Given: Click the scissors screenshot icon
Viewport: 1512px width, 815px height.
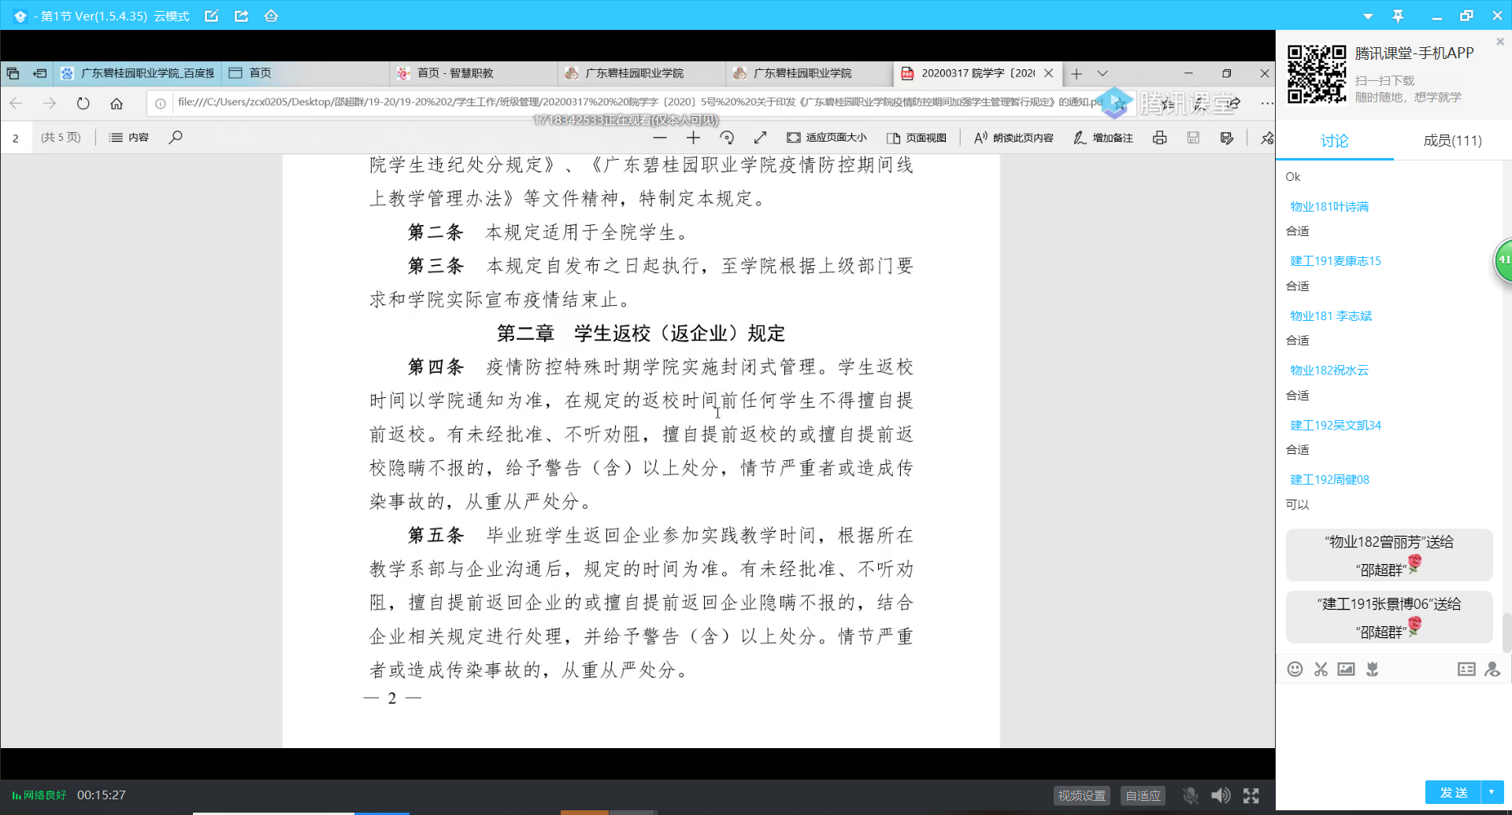Looking at the screenshot, I should [1321, 669].
